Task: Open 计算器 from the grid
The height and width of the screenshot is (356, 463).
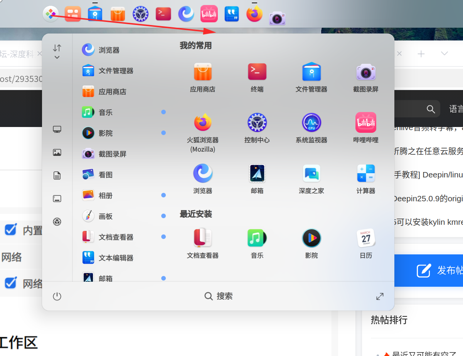Action: (x=366, y=179)
